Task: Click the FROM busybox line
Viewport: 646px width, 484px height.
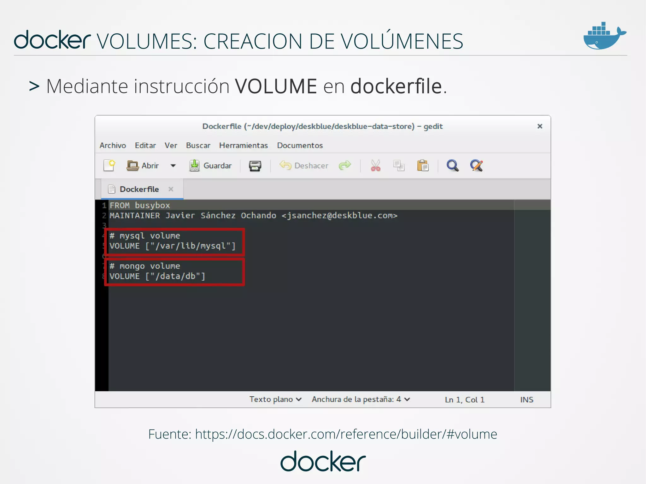Action: tap(140, 205)
